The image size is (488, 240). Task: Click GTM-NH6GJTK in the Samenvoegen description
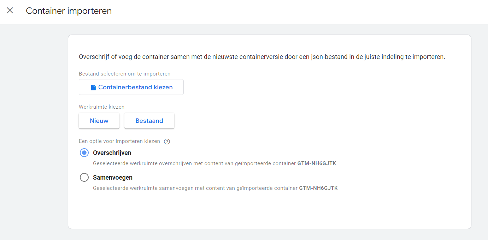click(318, 188)
